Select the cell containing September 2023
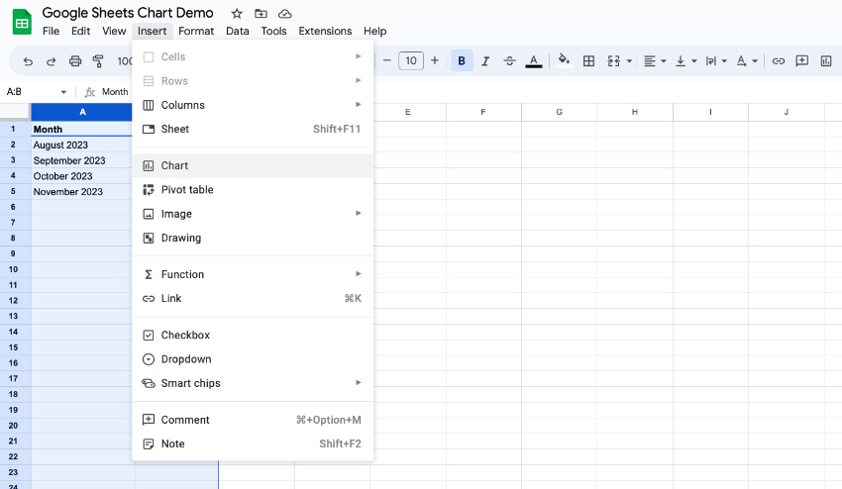Viewport: 842px width, 489px height. (82, 160)
